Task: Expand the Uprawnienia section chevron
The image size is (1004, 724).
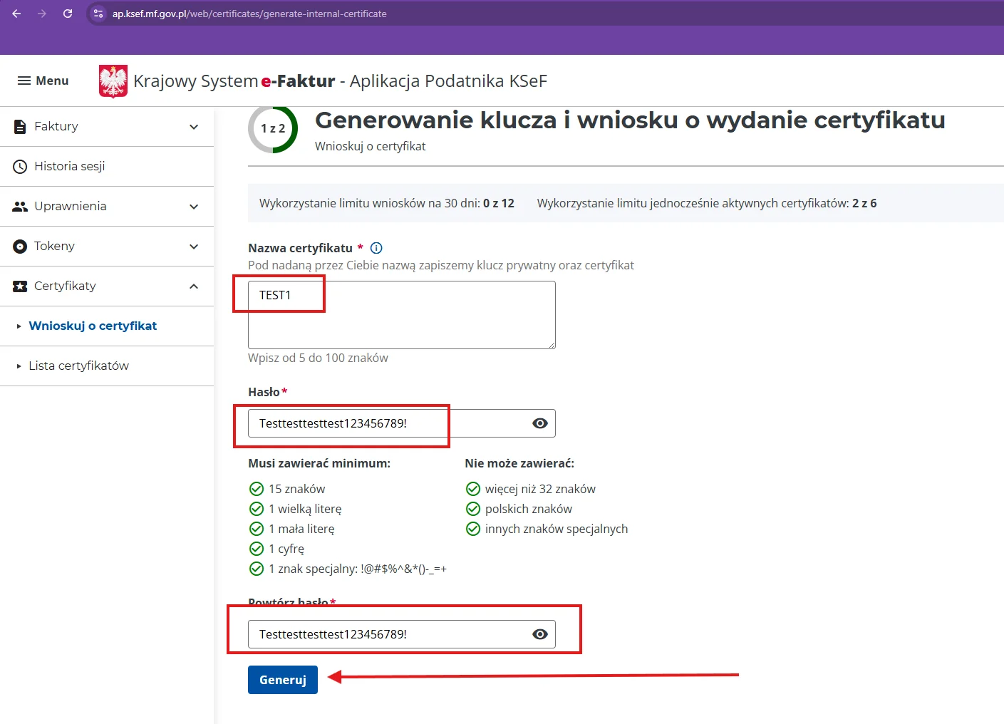Action: [194, 207]
